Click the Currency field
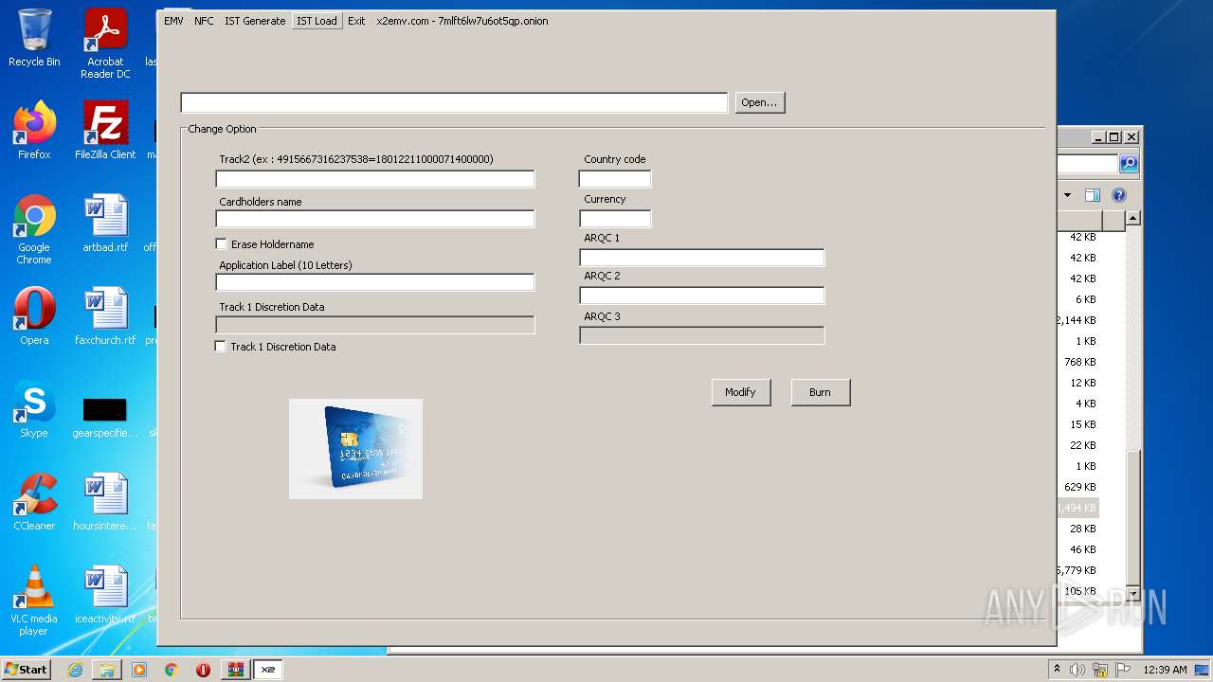Viewport: 1213px width, 682px height. pyautogui.click(x=615, y=219)
